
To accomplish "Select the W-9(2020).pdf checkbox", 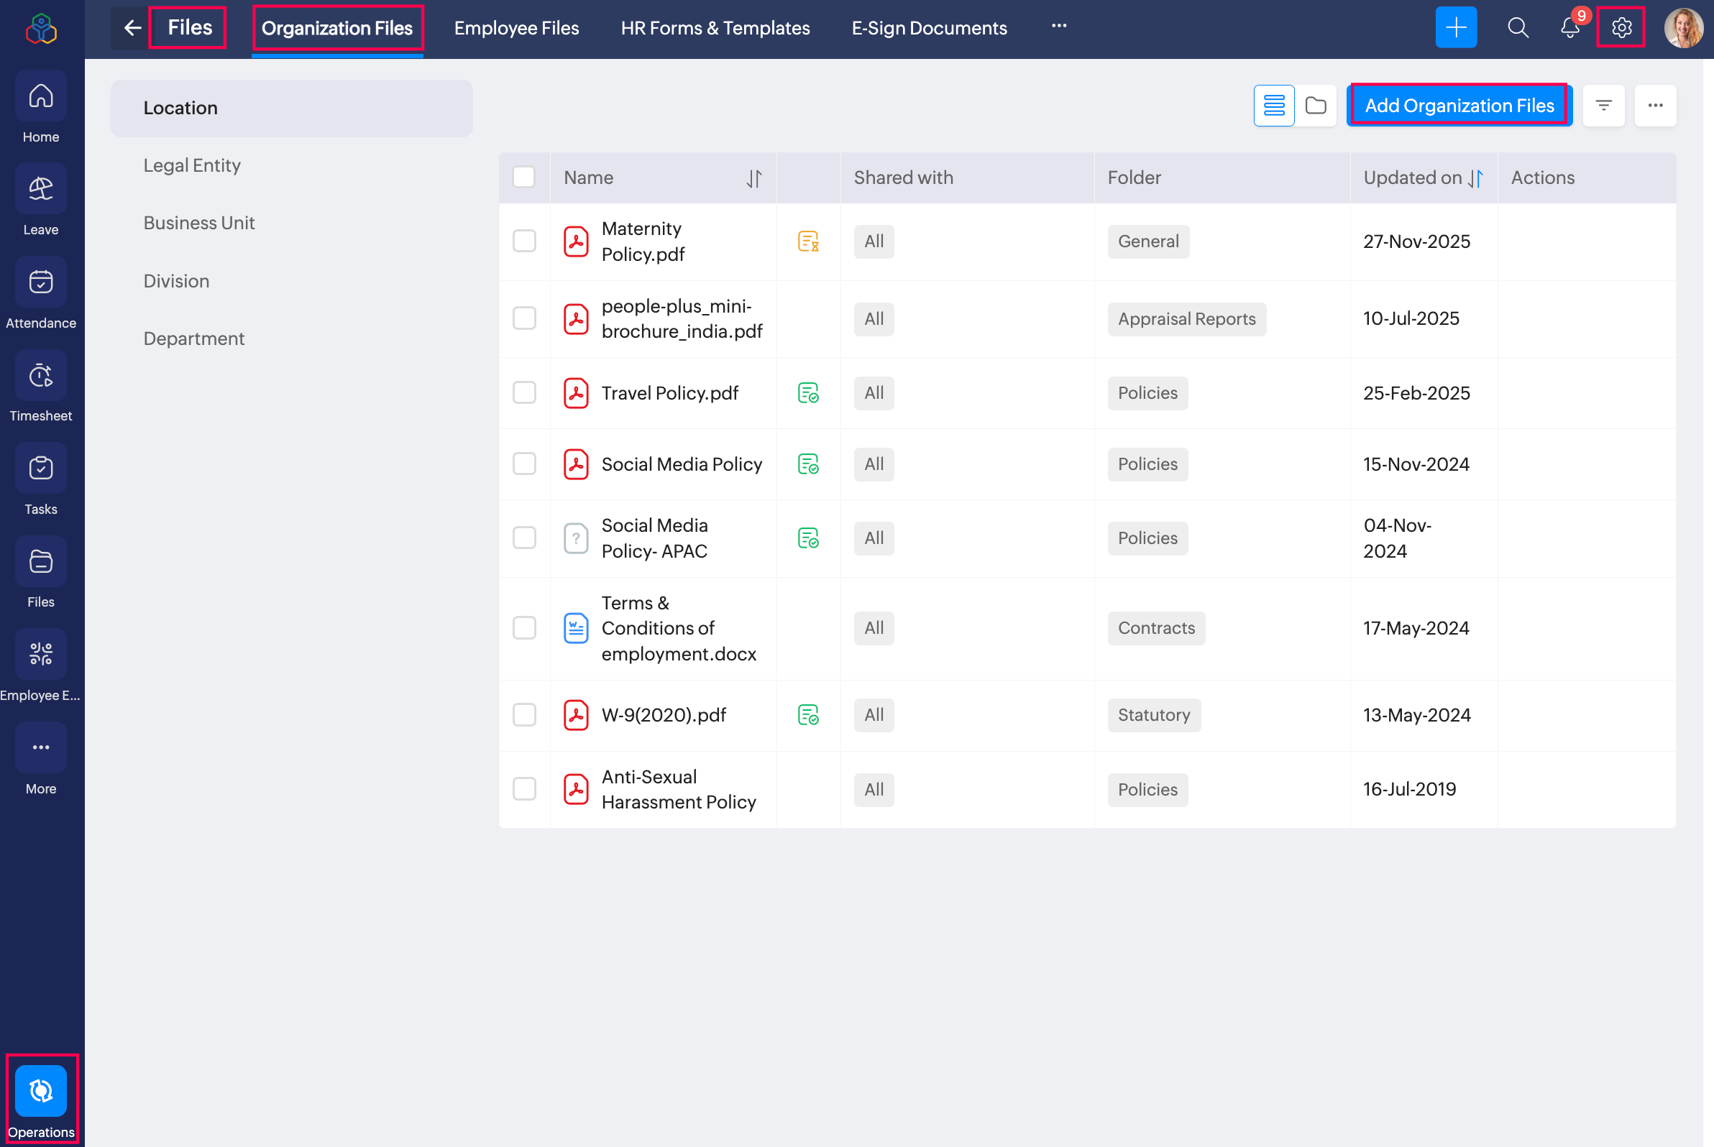I will (x=524, y=714).
